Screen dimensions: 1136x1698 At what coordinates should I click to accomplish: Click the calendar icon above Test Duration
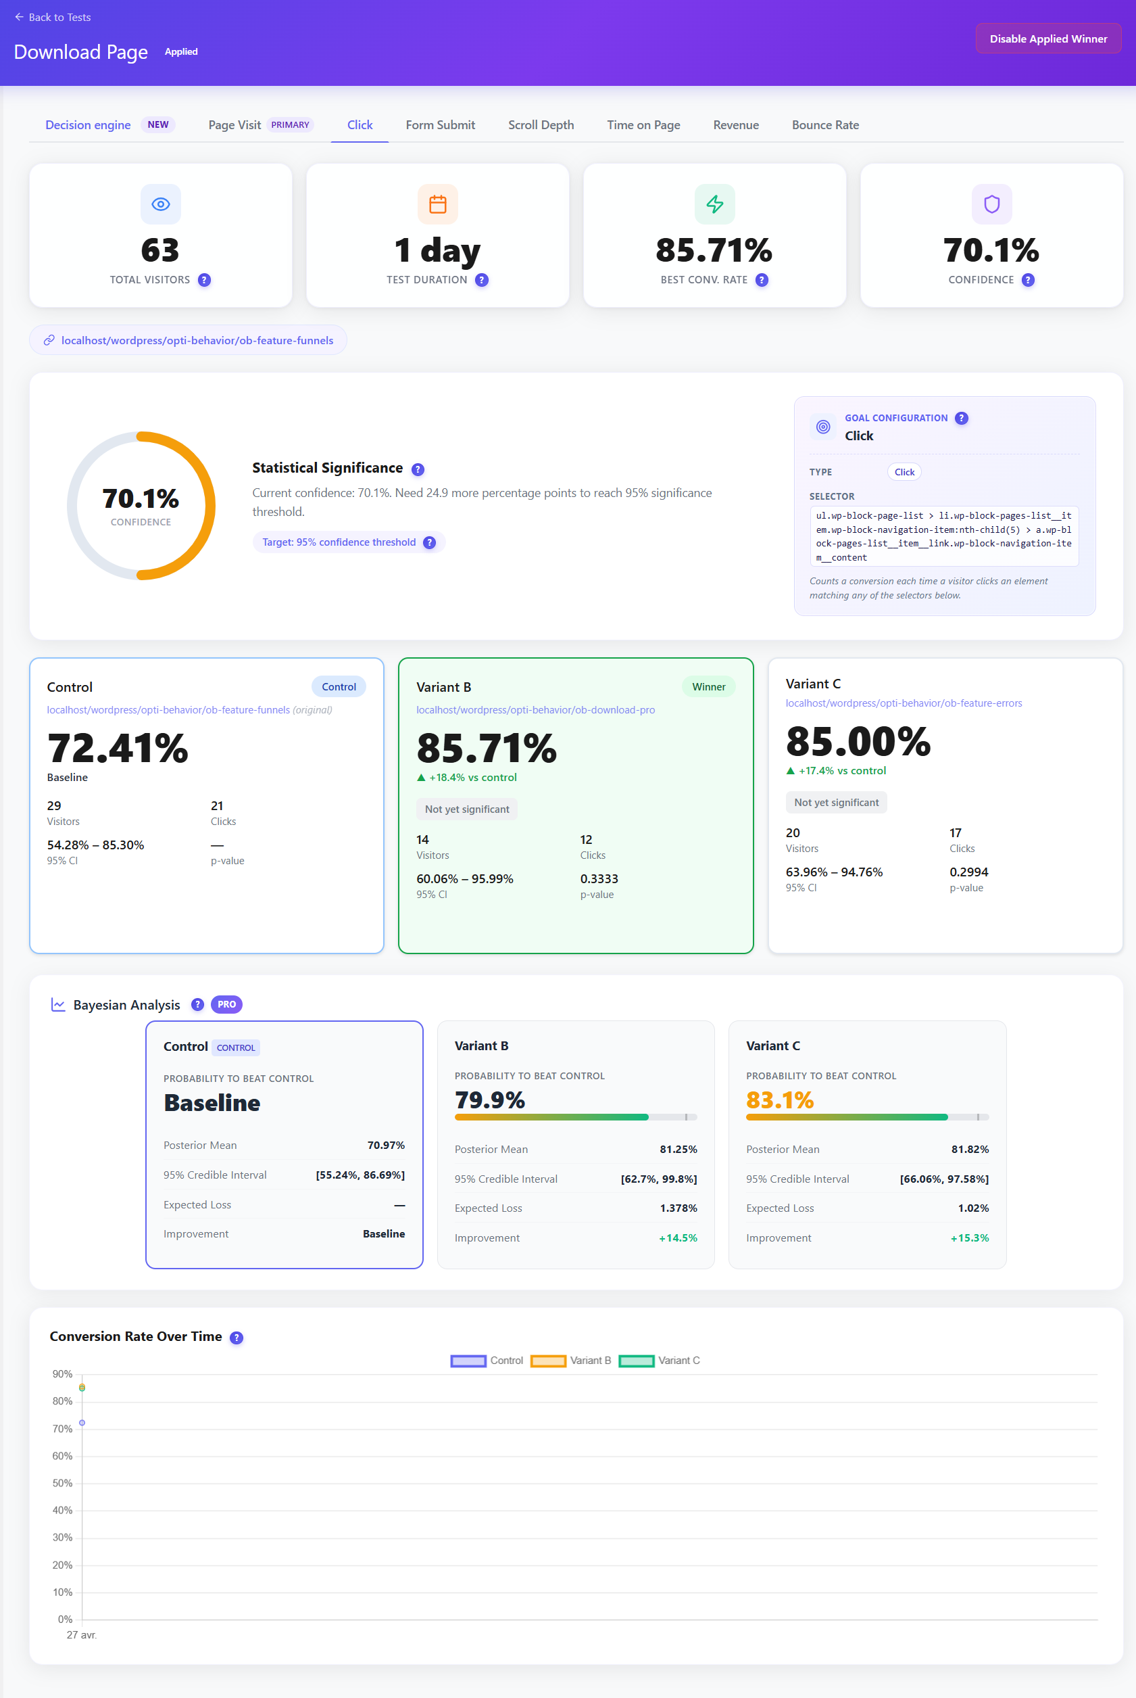pyautogui.click(x=438, y=204)
